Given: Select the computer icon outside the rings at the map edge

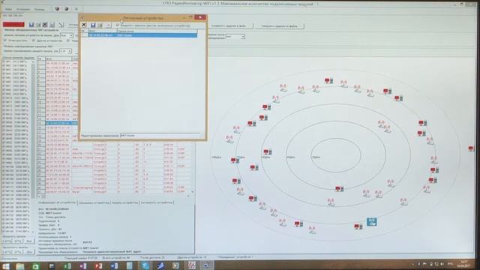Looking at the screenshot, I should pos(471,148).
